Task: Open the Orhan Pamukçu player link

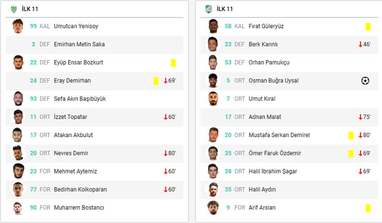Action: click(269, 62)
